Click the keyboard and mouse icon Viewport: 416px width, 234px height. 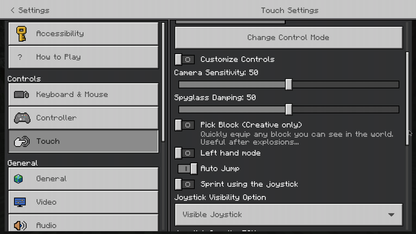22,94
